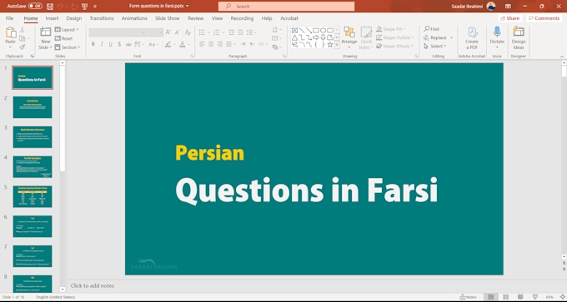Click the Paste clipboard icon

[x=10, y=32]
